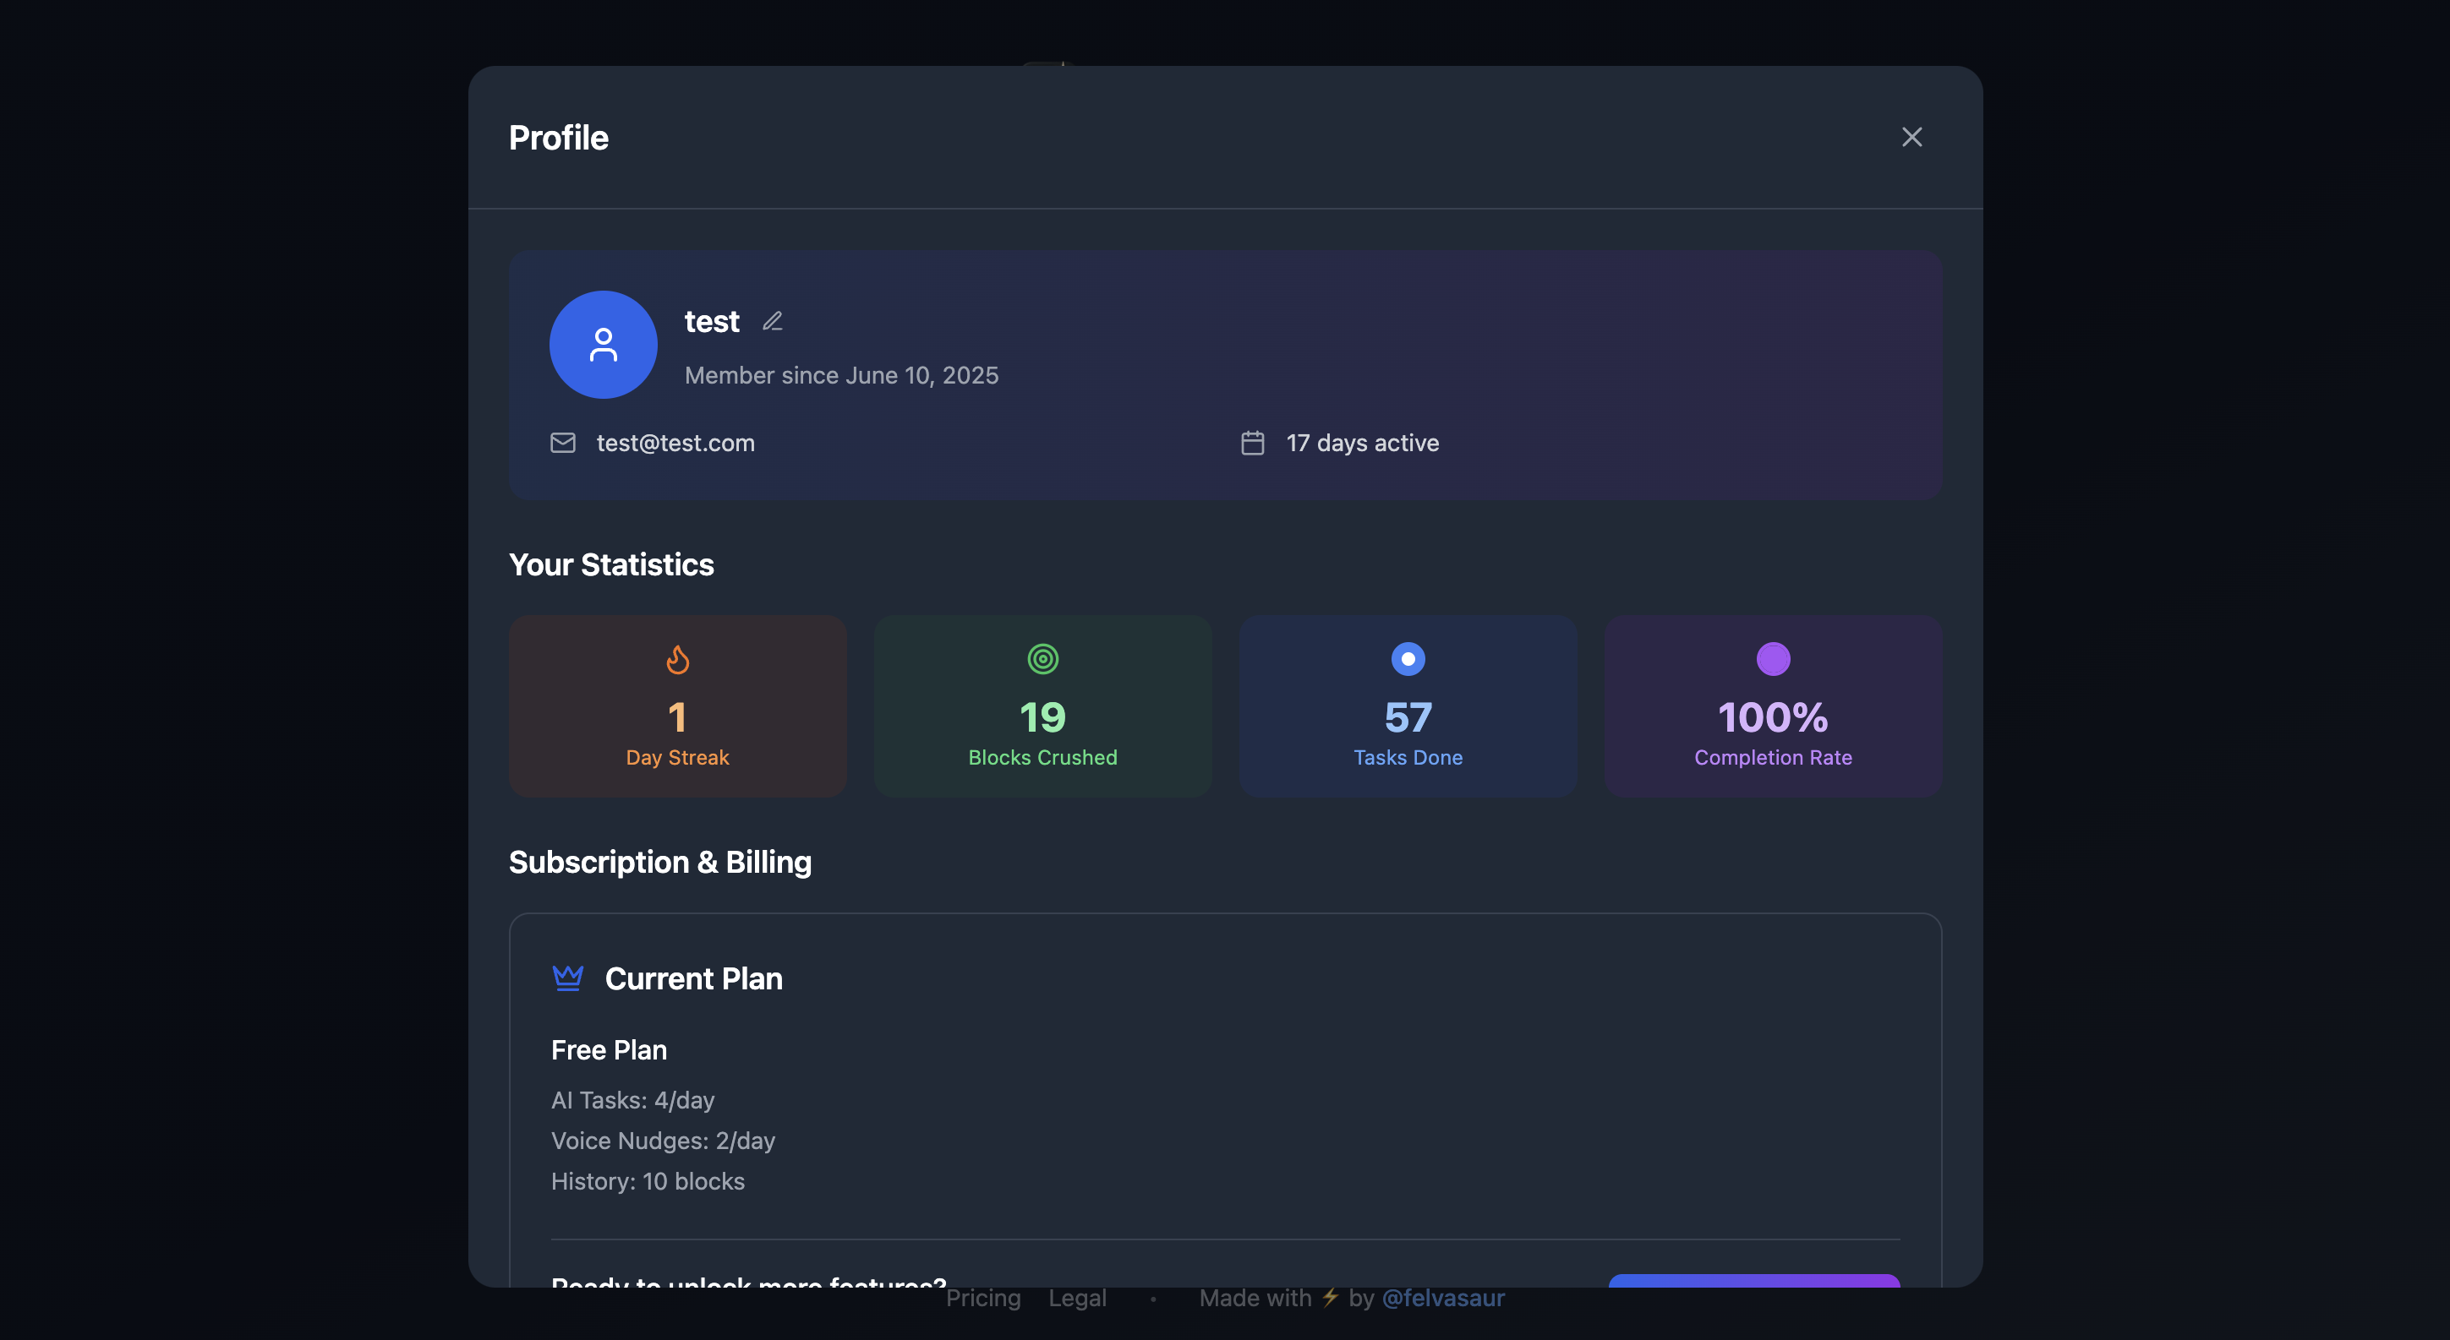Click the calendar icon by days active
The image size is (2450, 1340).
(1253, 443)
